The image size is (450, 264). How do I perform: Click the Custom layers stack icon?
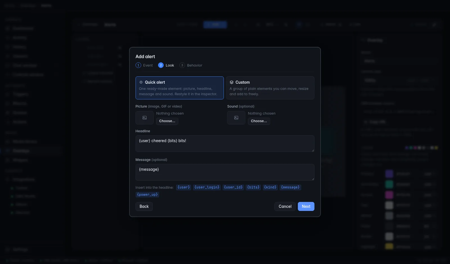pos(231,82)
